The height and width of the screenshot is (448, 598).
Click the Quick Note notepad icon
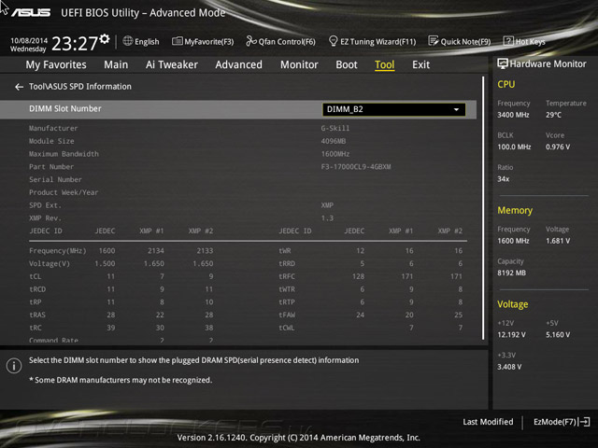click(434, 41)
